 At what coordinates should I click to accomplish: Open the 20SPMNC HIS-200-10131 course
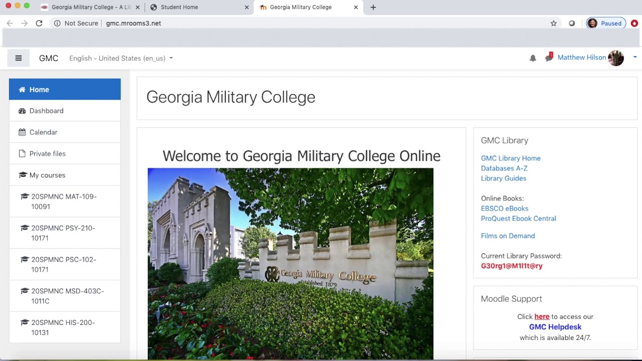click(x=65, y=327)
